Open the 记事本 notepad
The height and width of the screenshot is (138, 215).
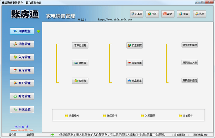click(137, 14)
